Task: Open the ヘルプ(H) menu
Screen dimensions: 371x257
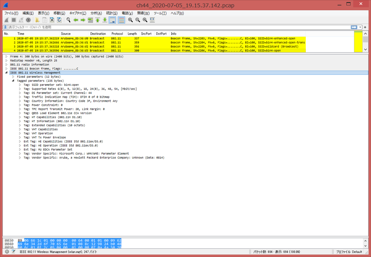Action: (177, 13)
